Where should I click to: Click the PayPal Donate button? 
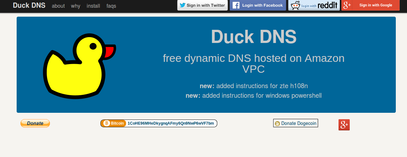point(35,123)
